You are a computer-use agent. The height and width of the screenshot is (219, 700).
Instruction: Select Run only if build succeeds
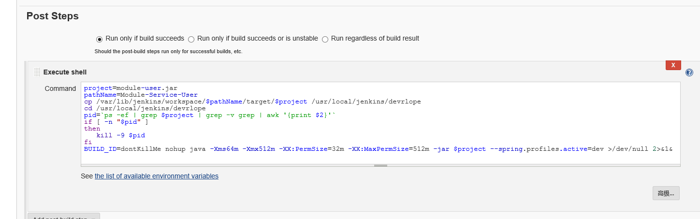pyautogui.click(x=99, y=39)
